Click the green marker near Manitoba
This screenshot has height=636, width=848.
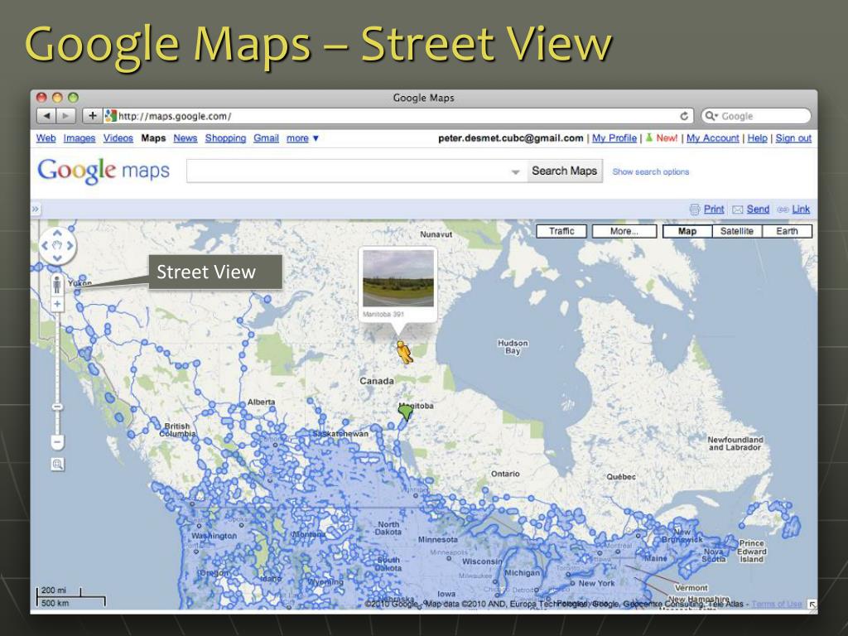(x=405, y=412)
